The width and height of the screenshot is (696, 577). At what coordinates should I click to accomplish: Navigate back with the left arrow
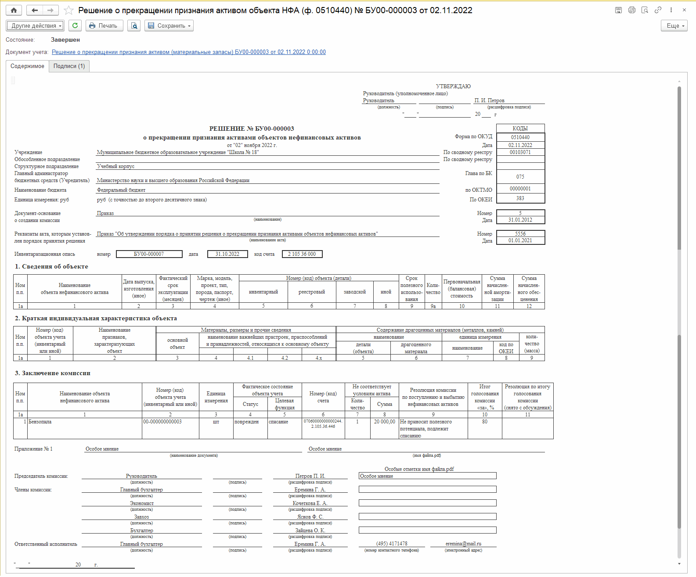point(35,10)
